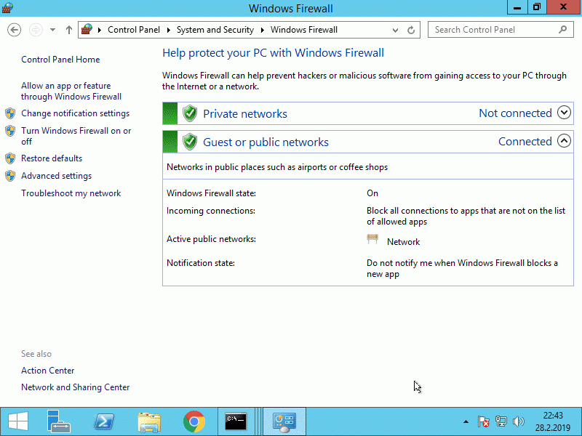Click 'Connected' status text

pyautogui.click(x=525, y=141)
